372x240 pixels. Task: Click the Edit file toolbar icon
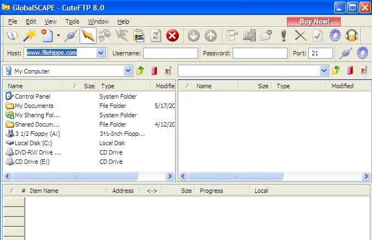232,36
